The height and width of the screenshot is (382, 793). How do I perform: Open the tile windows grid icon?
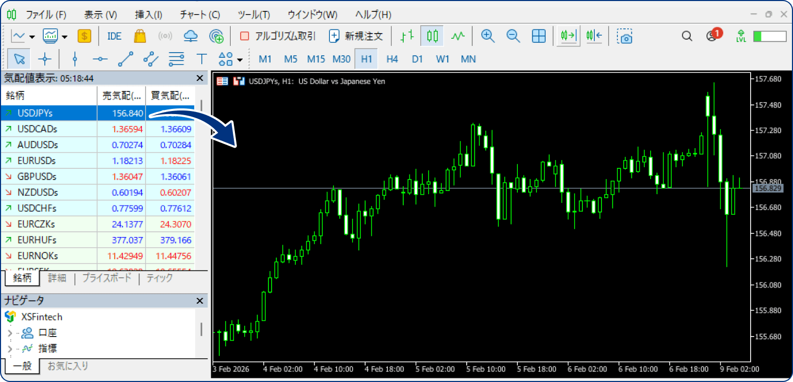coord(538,36)
